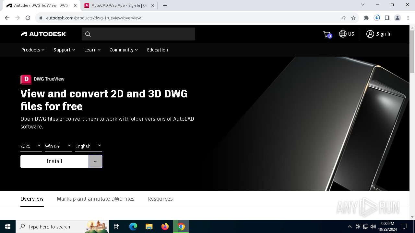Select the Autodesk DWG TrueView browser tab

tap(41, 6)
